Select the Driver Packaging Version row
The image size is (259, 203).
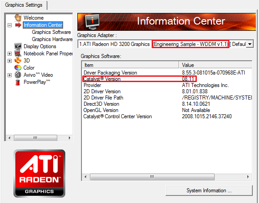[x=167, y=73]
